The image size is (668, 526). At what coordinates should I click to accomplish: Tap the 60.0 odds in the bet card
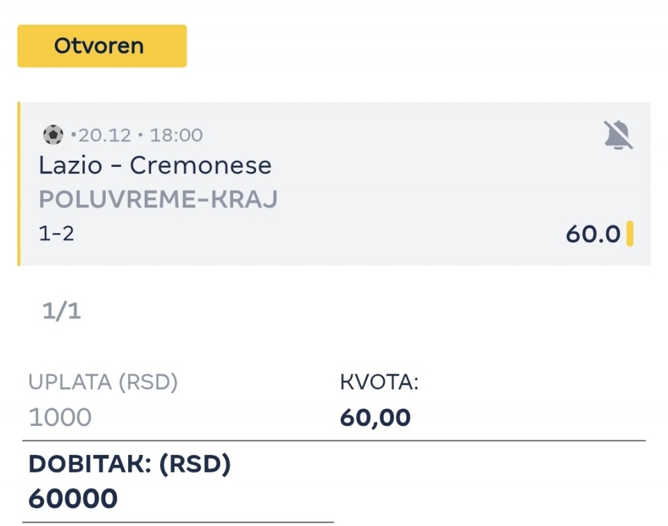coord(592,234)
